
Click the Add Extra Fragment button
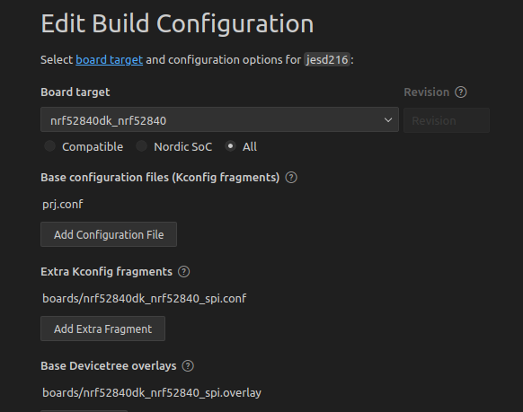tap(102, 329)
